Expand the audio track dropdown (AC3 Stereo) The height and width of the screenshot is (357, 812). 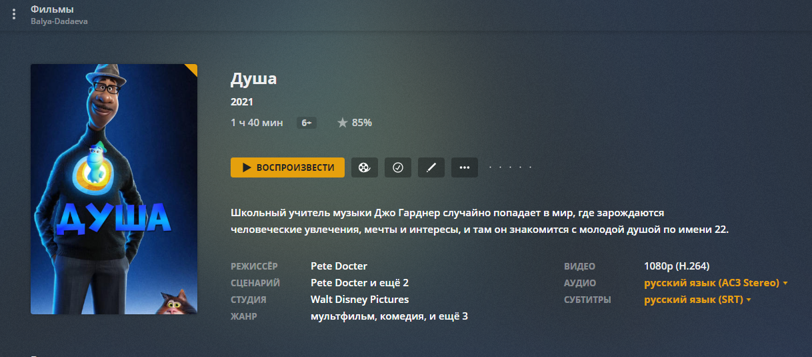click(716, 283)
